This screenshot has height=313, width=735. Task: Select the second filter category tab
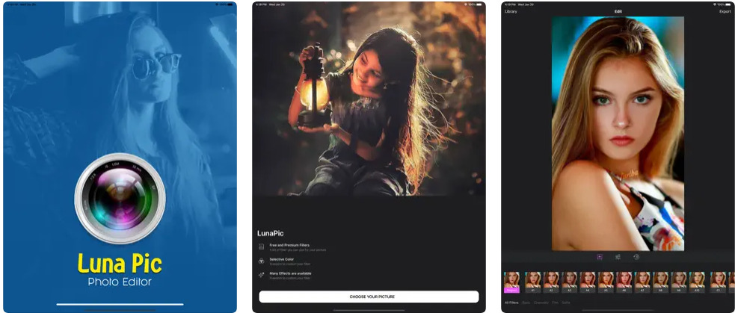(526, 303)
